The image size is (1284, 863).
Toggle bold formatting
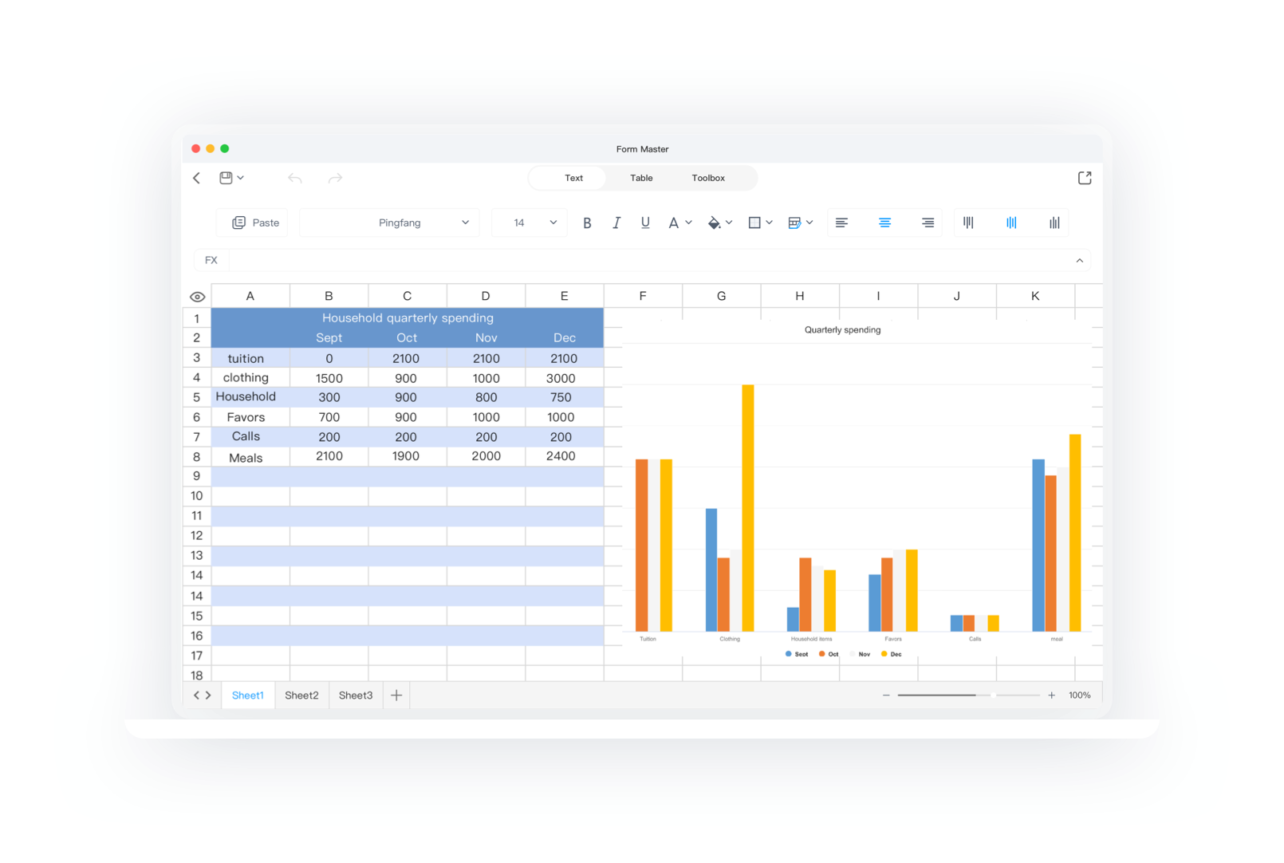(587, 223)
